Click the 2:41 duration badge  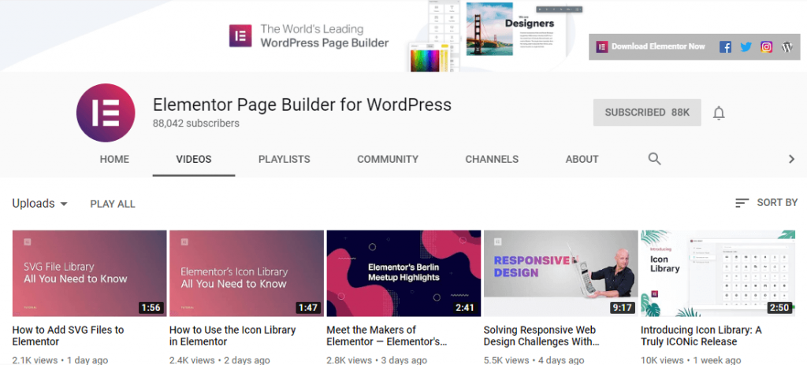point(467,308)
